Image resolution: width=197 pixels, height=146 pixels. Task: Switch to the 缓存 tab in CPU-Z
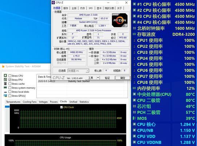(66, 8)
